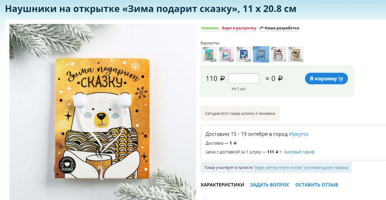Click the Новинка badge
This screenshot has width=386, height=200.
pyautogui.click(x=210, y=28)
